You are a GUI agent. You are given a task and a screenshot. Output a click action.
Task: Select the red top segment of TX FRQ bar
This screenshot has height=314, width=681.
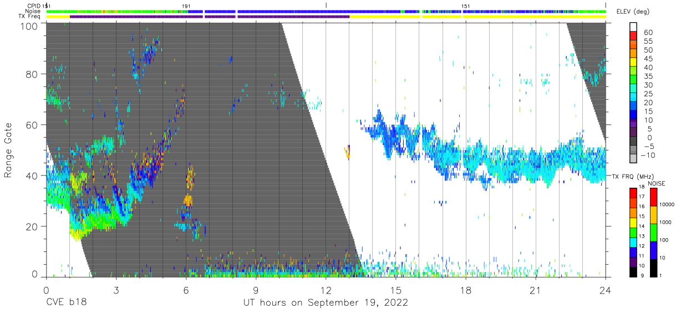pos(633,193)
